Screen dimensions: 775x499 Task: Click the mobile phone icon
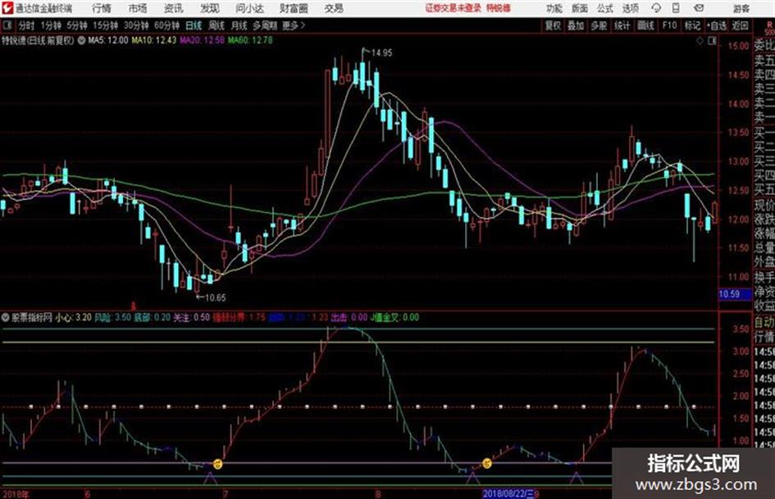point(676,8)
